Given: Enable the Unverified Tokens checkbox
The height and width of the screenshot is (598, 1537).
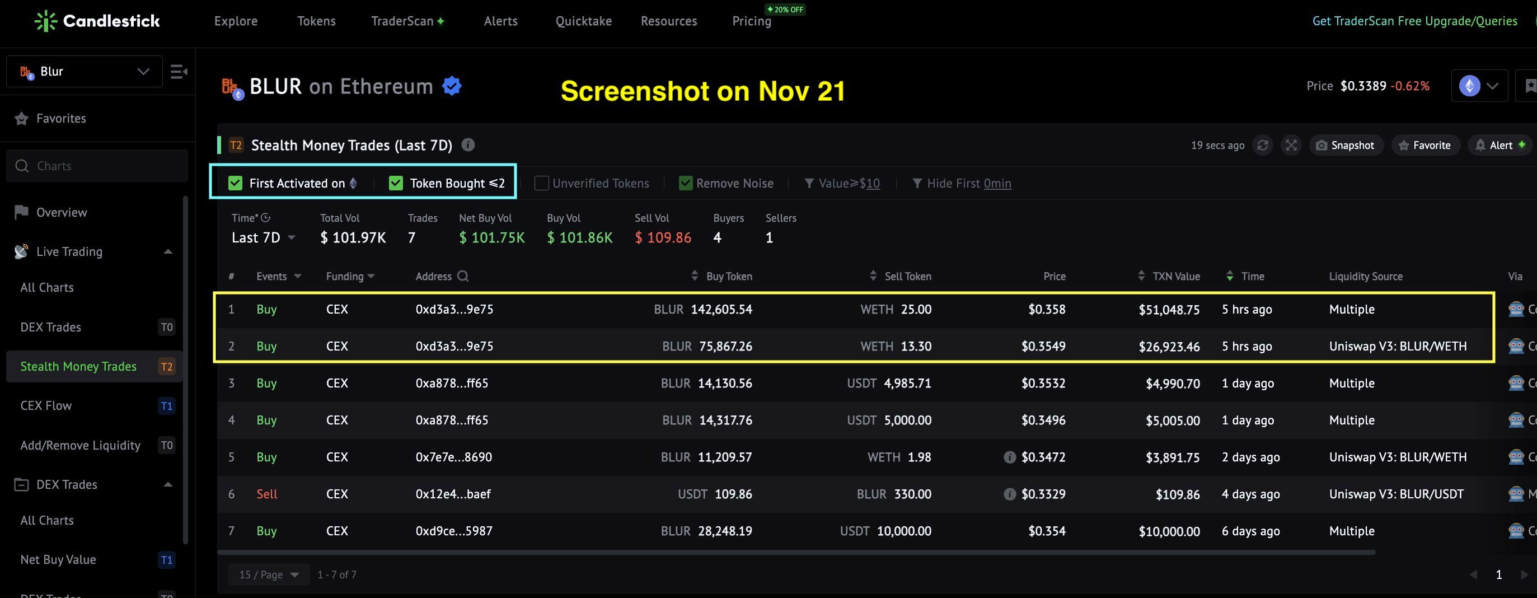Looking at the screenshot, I should pos(541,183).
